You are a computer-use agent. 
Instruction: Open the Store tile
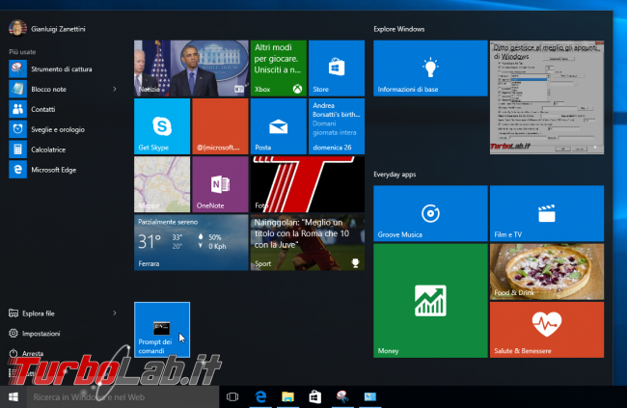337,68
